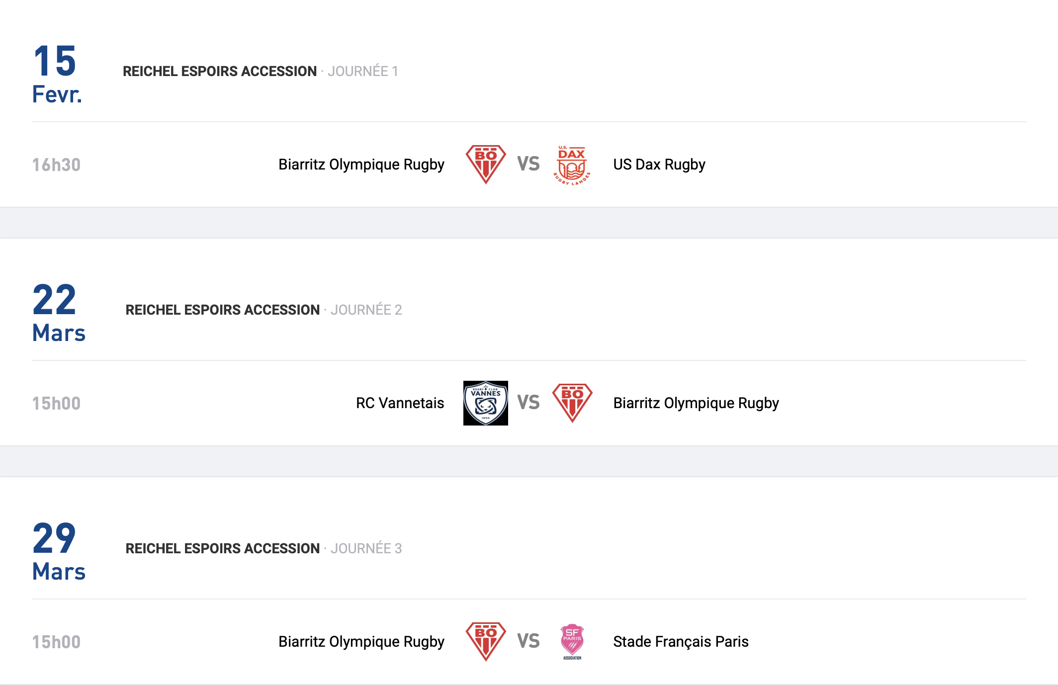Select Biarritz Olympique Rugby name on 29 Mars

pyautogui.click(x=361, y=642)
